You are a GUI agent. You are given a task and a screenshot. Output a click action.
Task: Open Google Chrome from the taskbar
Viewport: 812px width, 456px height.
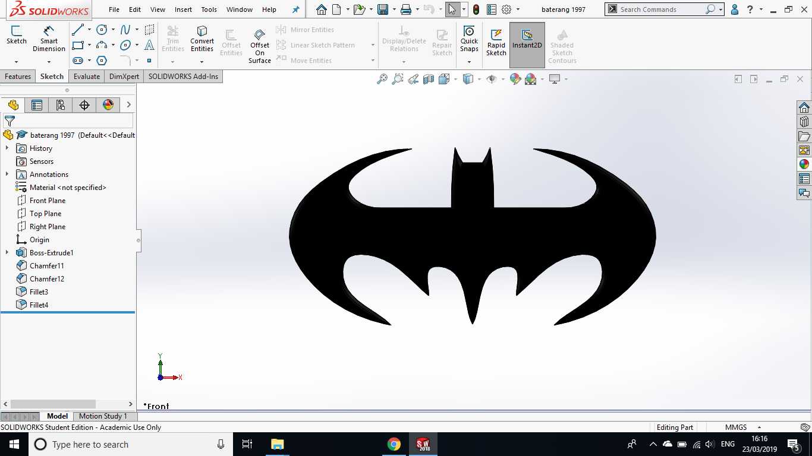click(394, 444)
